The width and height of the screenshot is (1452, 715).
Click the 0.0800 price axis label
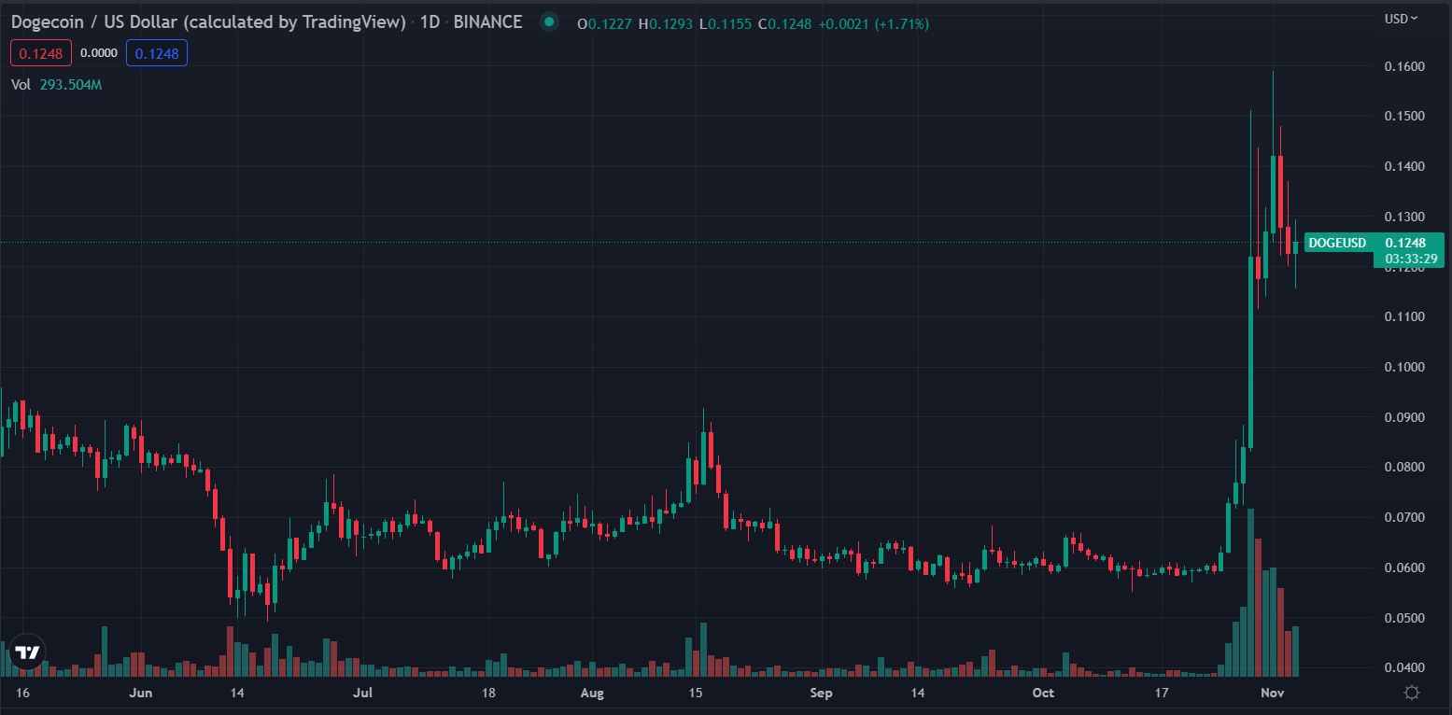1404,468
